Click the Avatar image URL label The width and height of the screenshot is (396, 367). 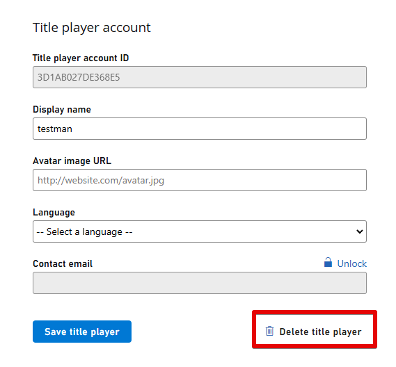[72, 161]
